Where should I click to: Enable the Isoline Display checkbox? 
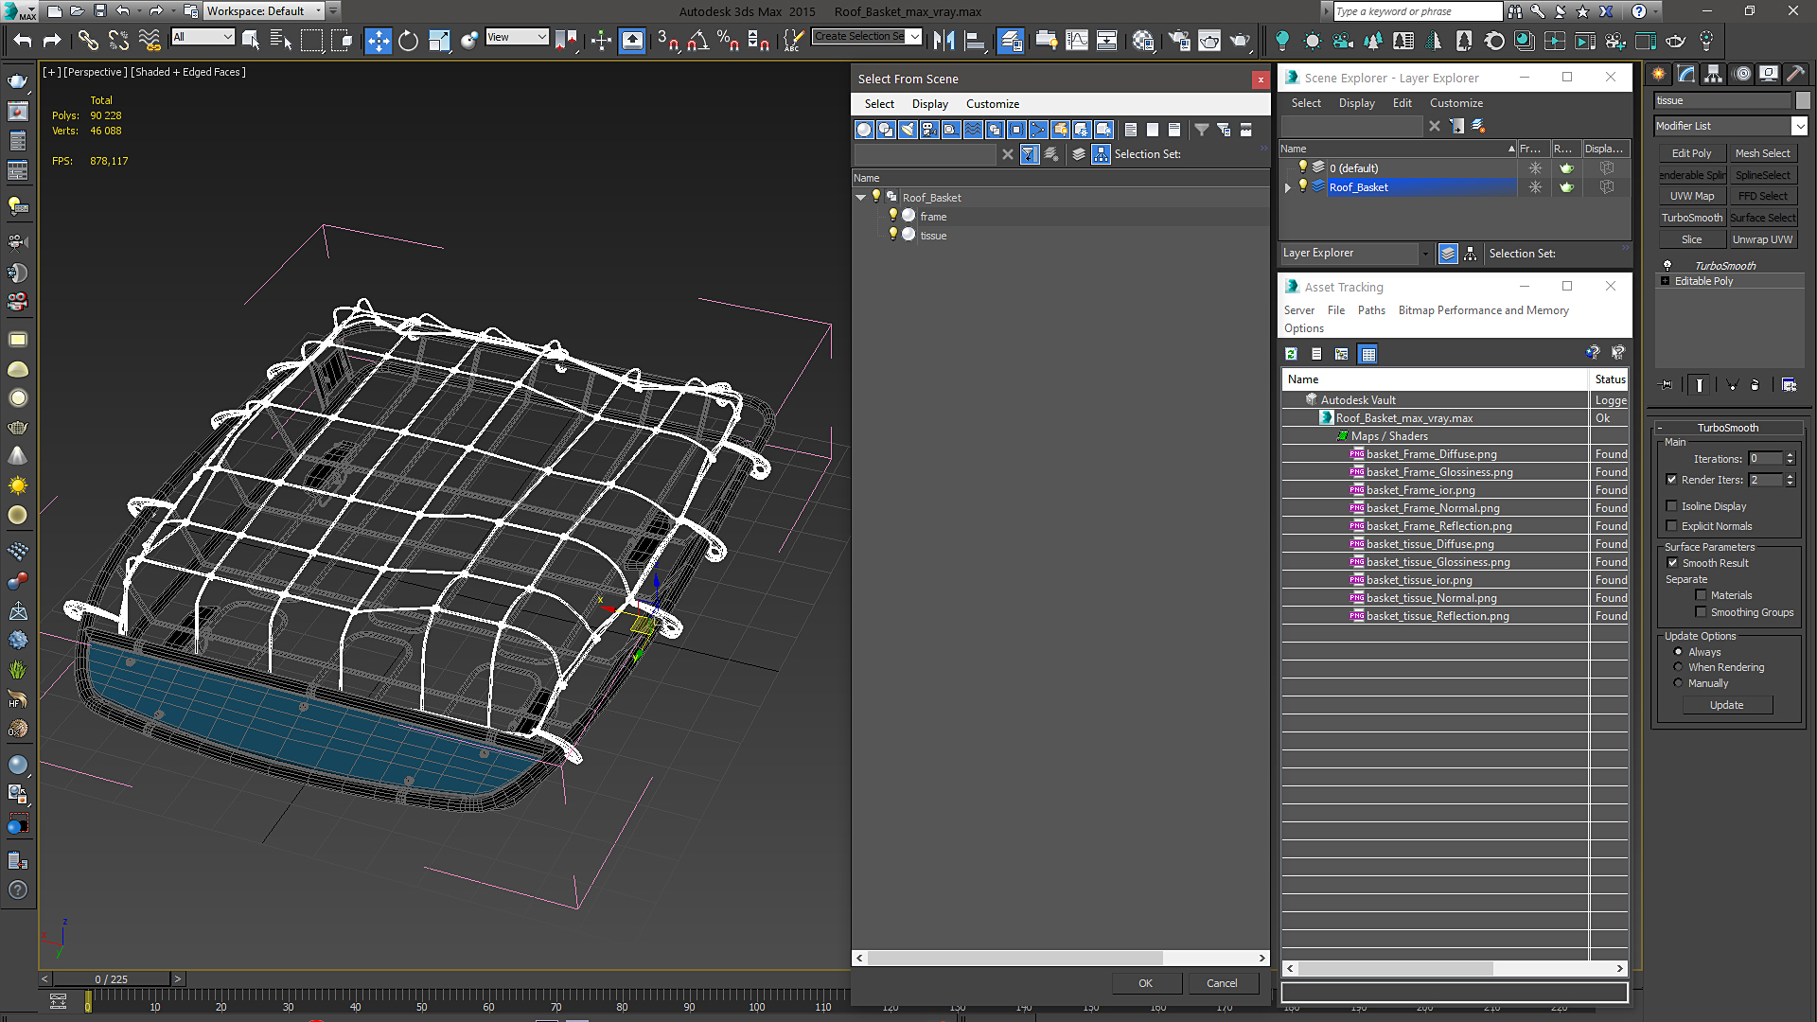[x=1671, y=506]
